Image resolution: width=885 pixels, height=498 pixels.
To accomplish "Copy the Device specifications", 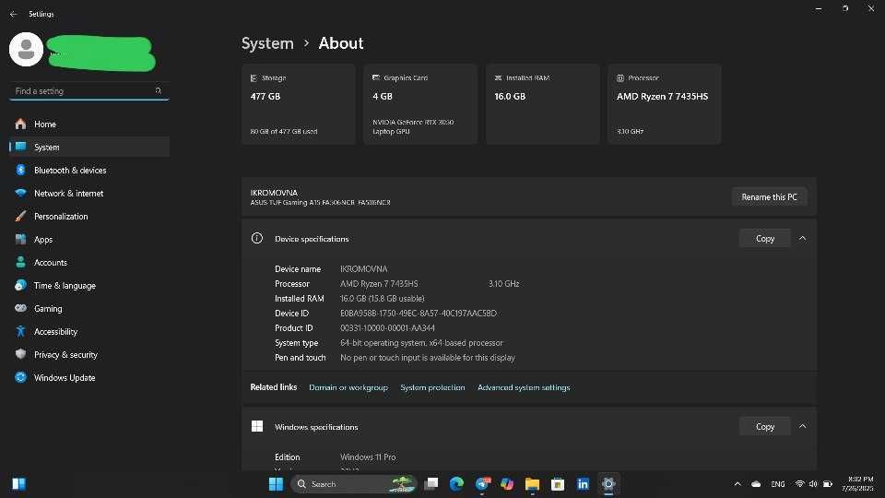I will tap(765, 239).
